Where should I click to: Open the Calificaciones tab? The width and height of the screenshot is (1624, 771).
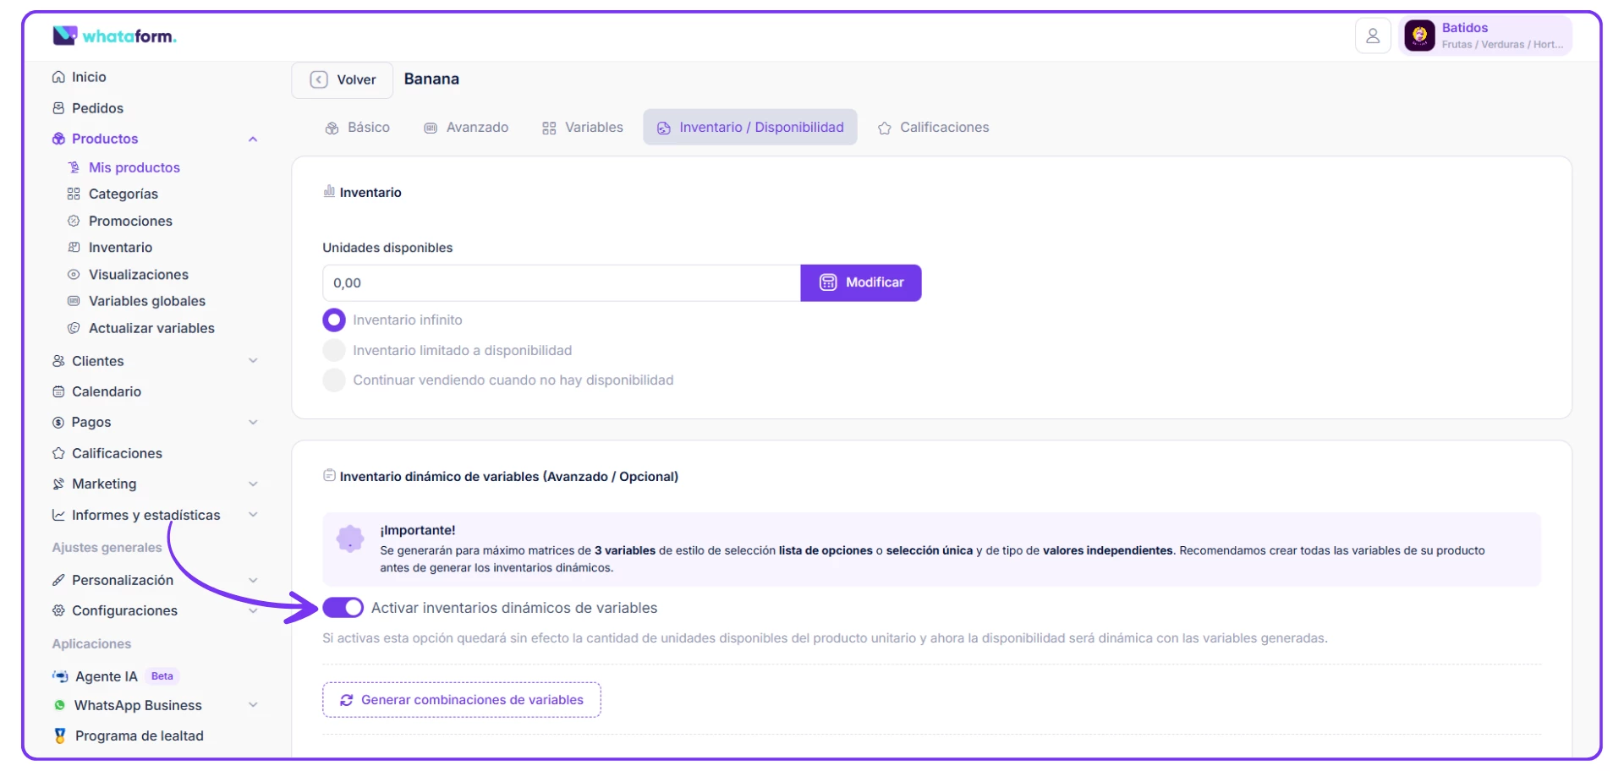click(933, 128)
